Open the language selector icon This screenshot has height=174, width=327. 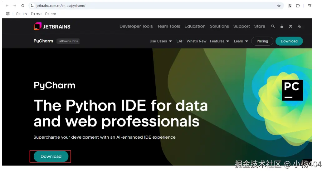point(299,26)
